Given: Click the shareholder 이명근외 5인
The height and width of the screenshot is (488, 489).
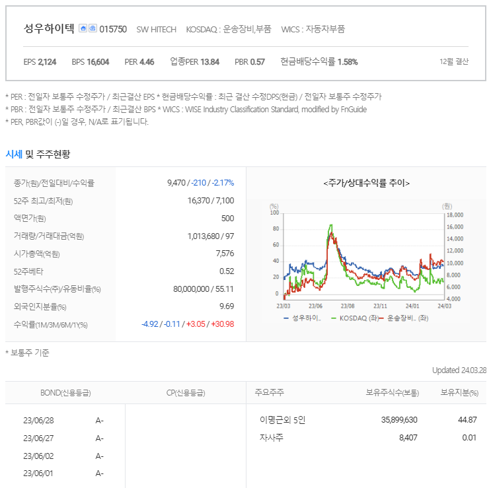Looking at the screenshot, I should [283, 420].
